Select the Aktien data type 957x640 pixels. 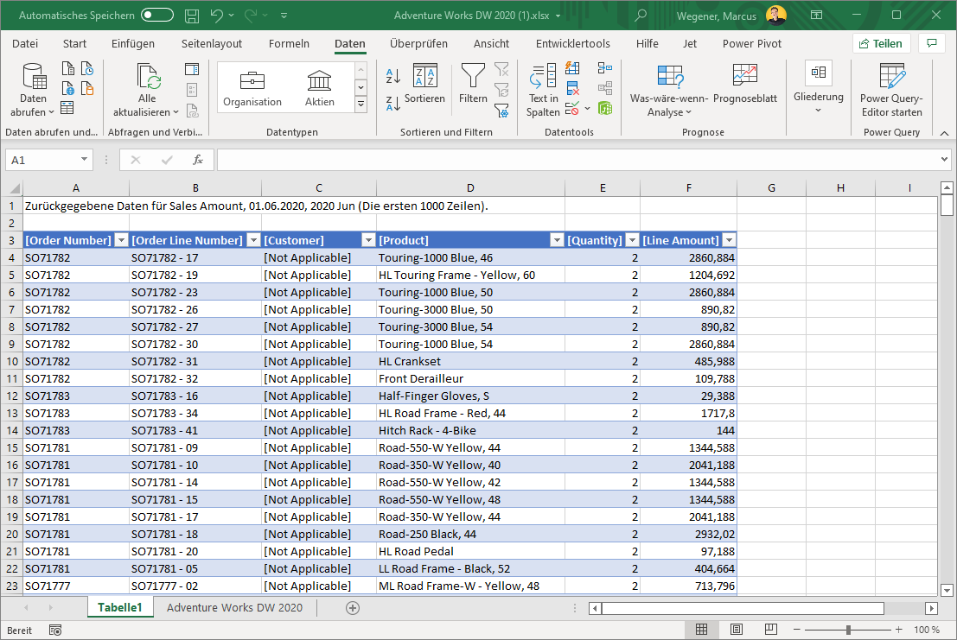click(x=320, y=89)
